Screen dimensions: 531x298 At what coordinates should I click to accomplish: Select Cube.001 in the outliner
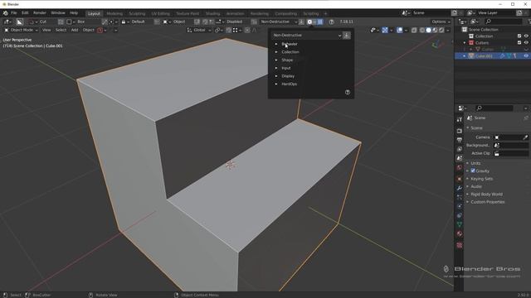click(x=484, y=56)
